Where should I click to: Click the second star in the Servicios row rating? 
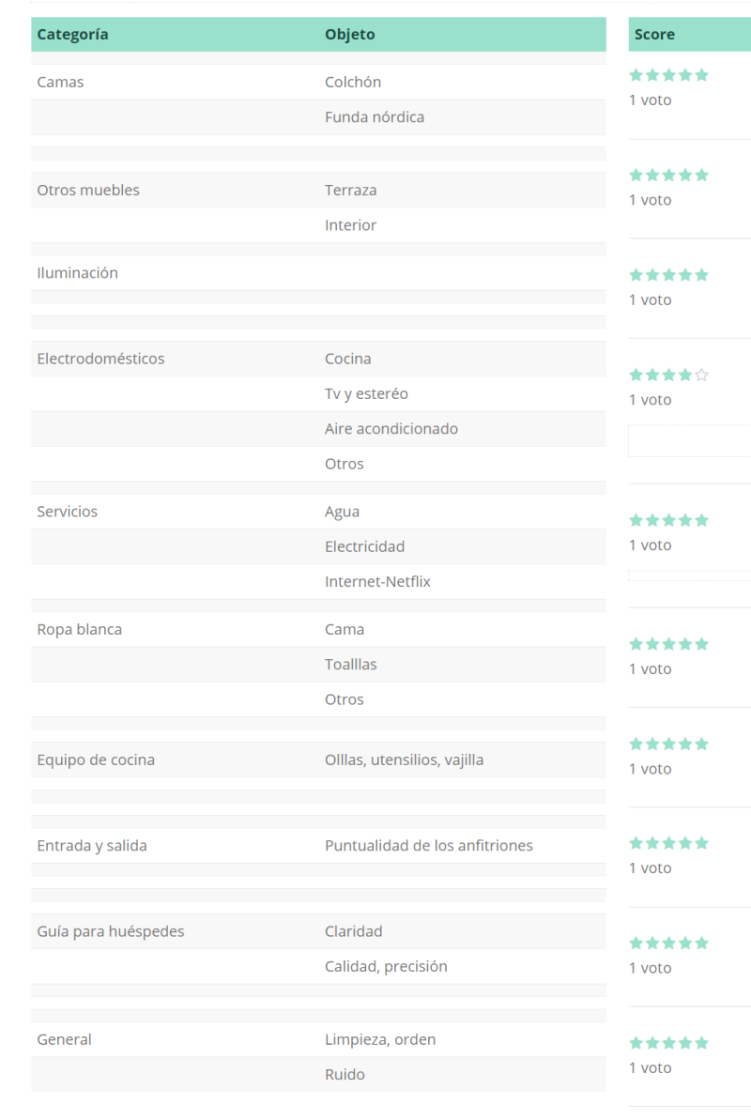coord(652,520)
